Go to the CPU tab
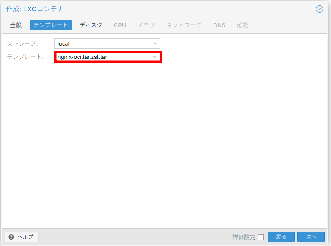This screenshot has width=331, height=246. [120, 25]
